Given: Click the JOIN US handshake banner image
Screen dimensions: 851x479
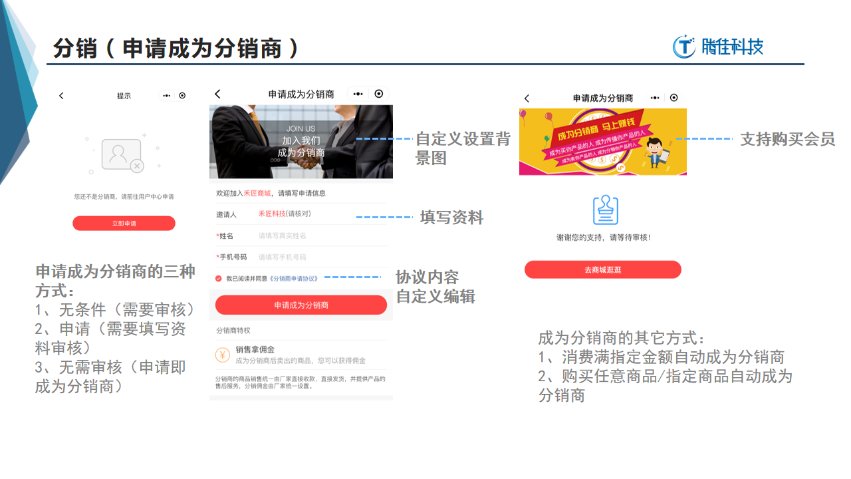Looking at the screenshot, I should [x=301, y=142].
